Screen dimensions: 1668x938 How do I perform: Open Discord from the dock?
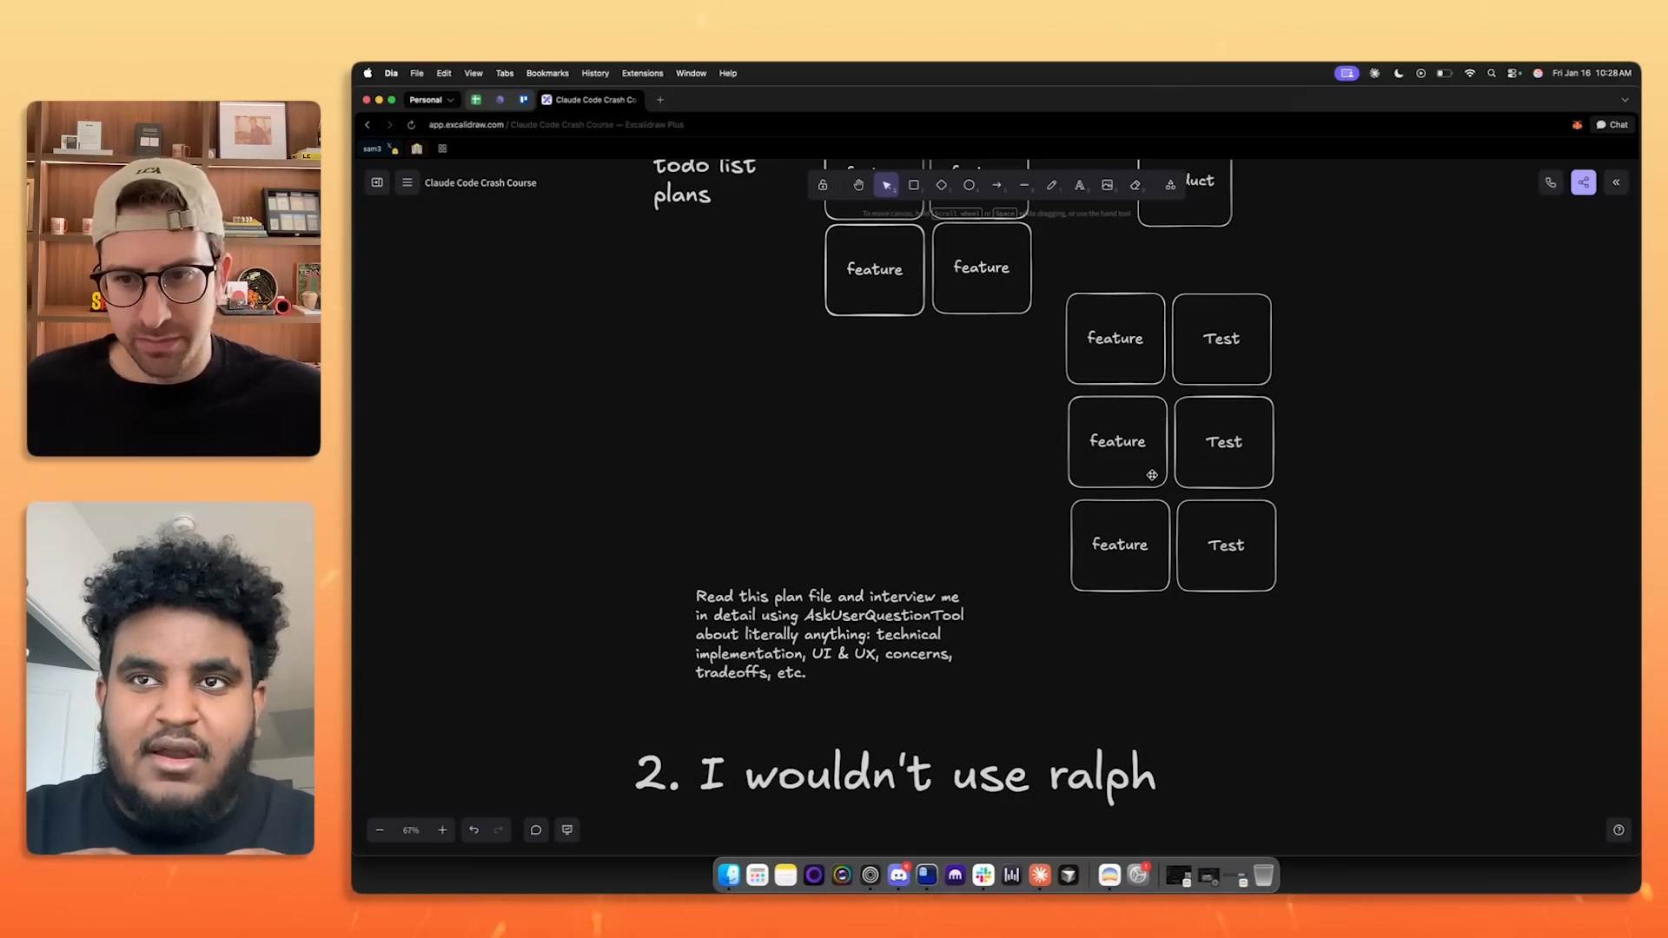pos(898,875)
